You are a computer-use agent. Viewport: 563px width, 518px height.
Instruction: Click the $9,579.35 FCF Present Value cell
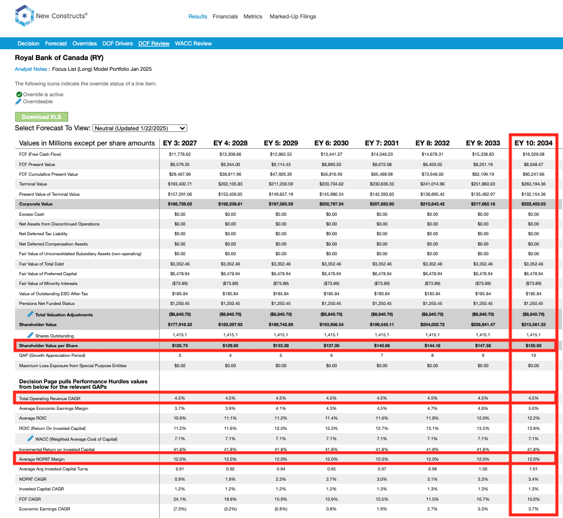tap(180, 165)
